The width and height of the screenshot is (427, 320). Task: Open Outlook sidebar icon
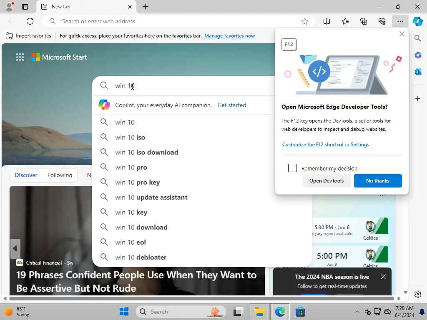point(418,72)
